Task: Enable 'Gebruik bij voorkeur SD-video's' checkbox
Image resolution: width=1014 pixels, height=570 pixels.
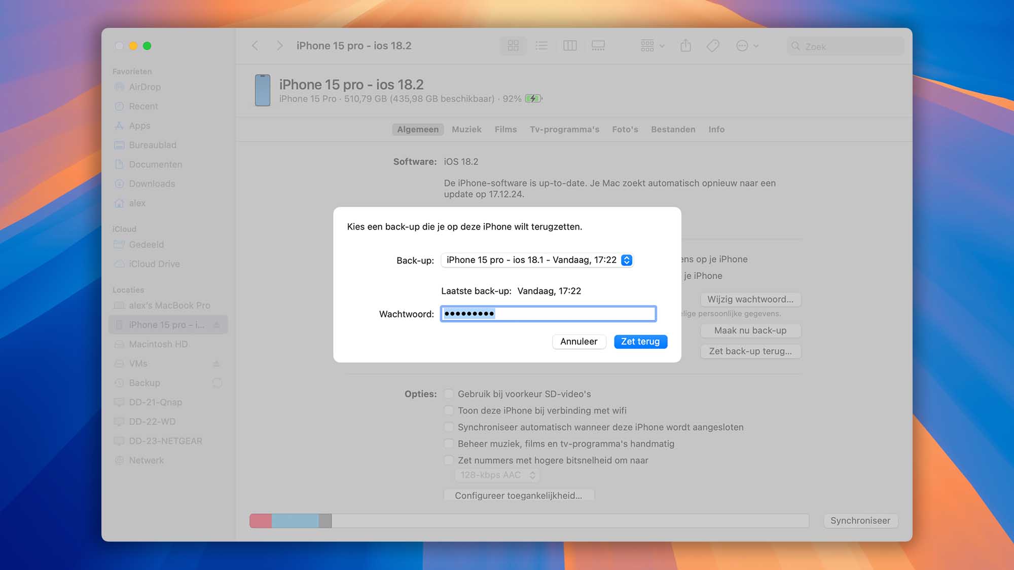Action: pos(448,394)
